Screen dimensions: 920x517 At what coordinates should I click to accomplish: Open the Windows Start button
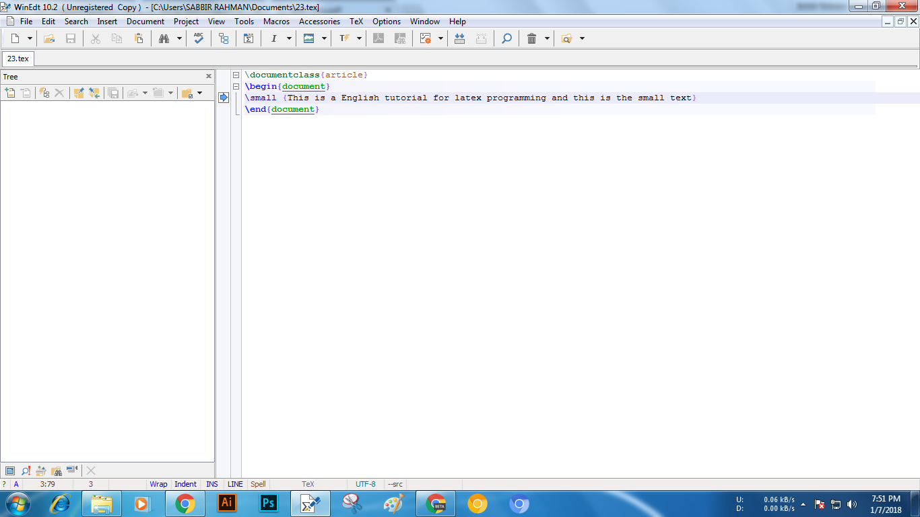pyautogui.click(x=17, y=504)
